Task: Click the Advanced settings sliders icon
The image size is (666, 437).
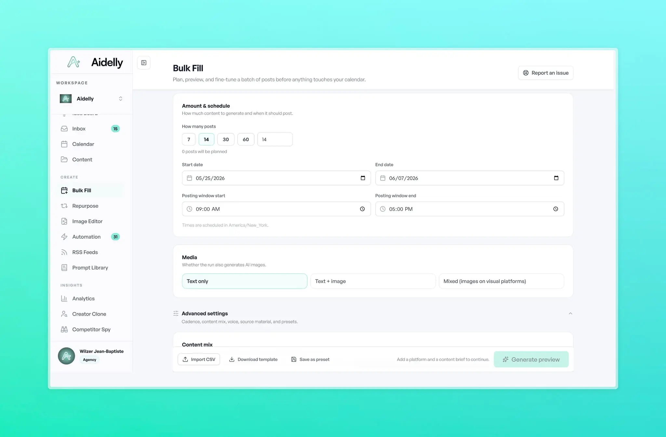Action: 176,313
